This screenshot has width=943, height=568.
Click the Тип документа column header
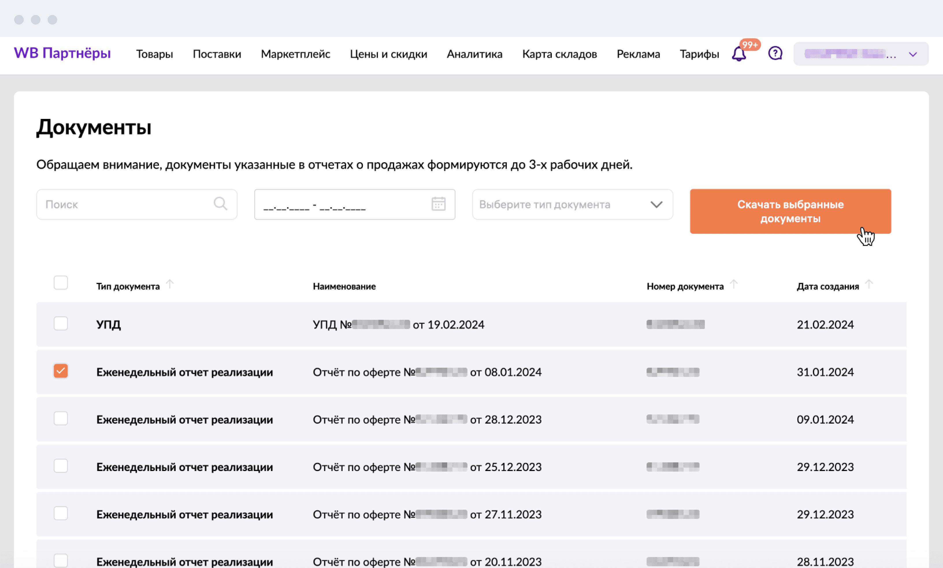click(x=128, y=286)
